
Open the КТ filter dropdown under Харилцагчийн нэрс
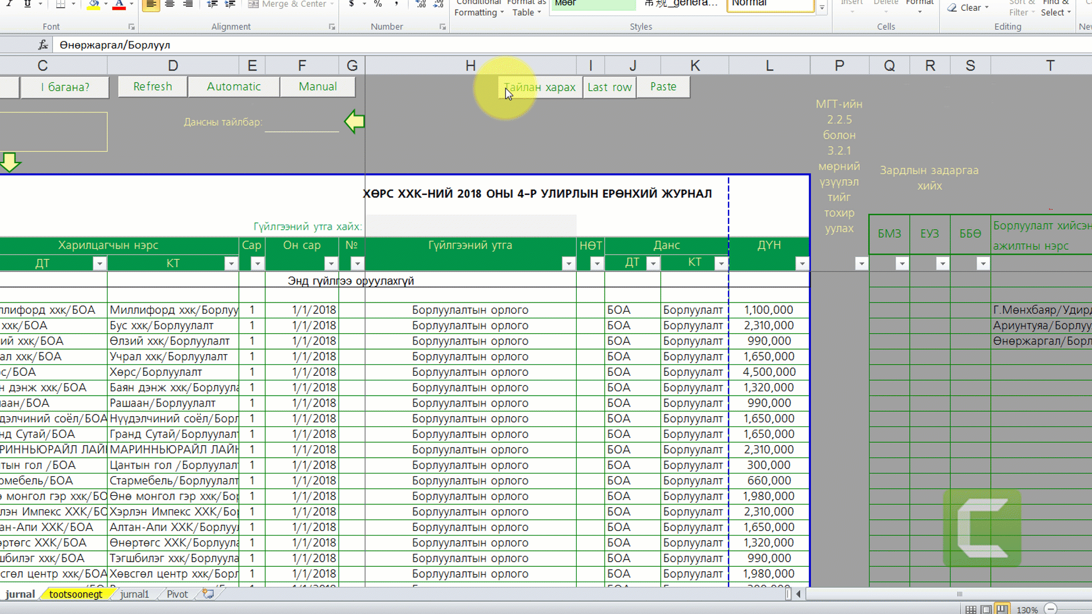pyautogui.click(x=231, y=263)
